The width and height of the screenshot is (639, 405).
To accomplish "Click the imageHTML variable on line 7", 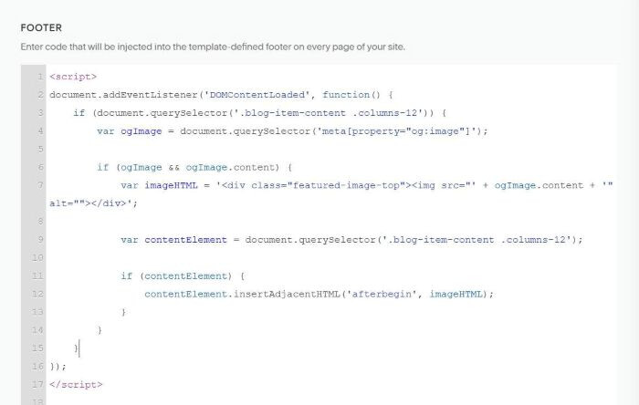I will point(171,185).
